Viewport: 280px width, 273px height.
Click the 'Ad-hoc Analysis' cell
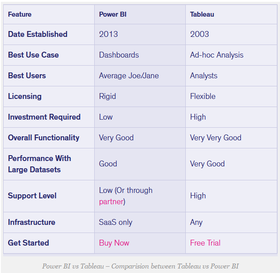coord(217,55)
